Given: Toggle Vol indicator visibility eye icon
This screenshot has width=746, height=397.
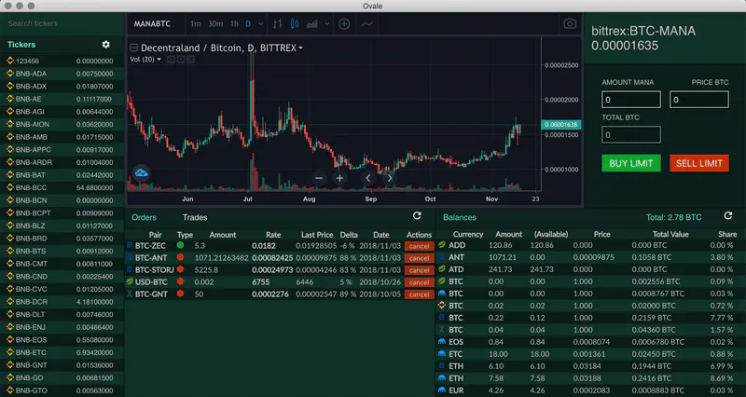Looking at the screenshot, I should click(171, 60).
